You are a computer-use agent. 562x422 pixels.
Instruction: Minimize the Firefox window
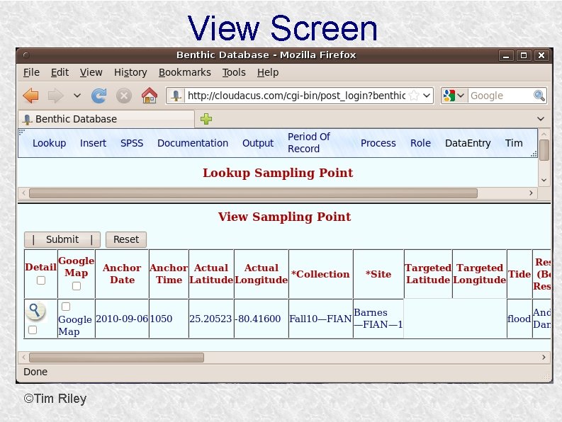tap(506, 55)
